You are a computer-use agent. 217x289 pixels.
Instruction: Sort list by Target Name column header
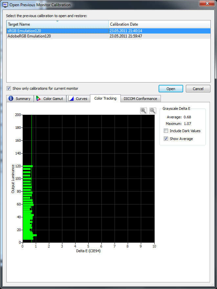[57, 24]
